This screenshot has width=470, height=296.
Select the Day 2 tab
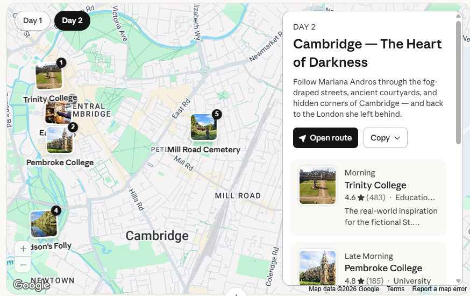(72, 20)
